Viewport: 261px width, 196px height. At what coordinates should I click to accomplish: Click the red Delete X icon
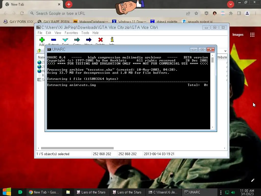point(100,40)
